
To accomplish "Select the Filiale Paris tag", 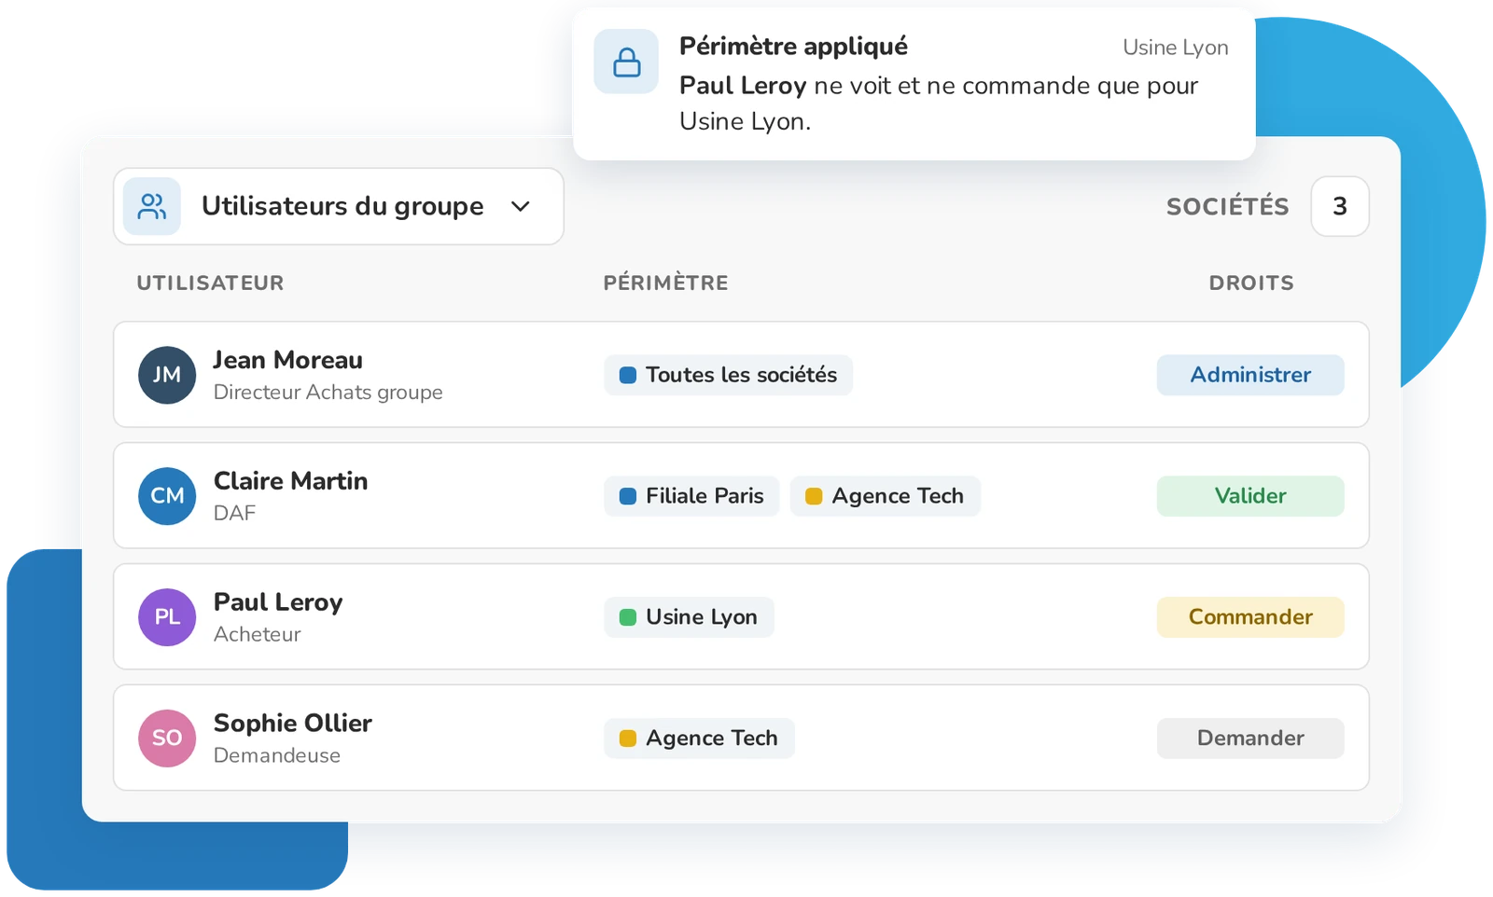I will pos(691,496).
